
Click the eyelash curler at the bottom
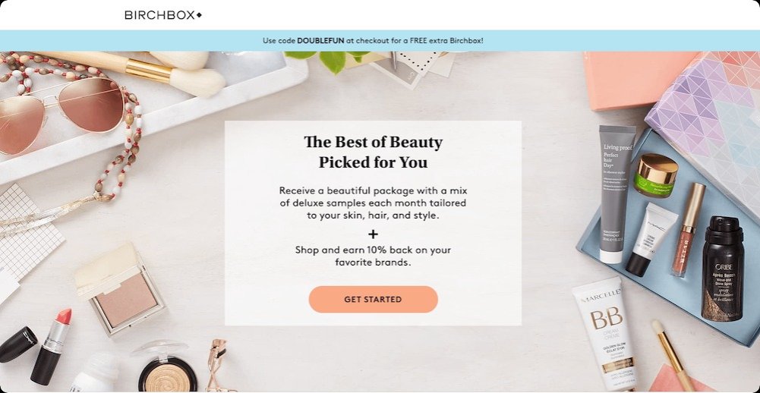pos(219,366)
